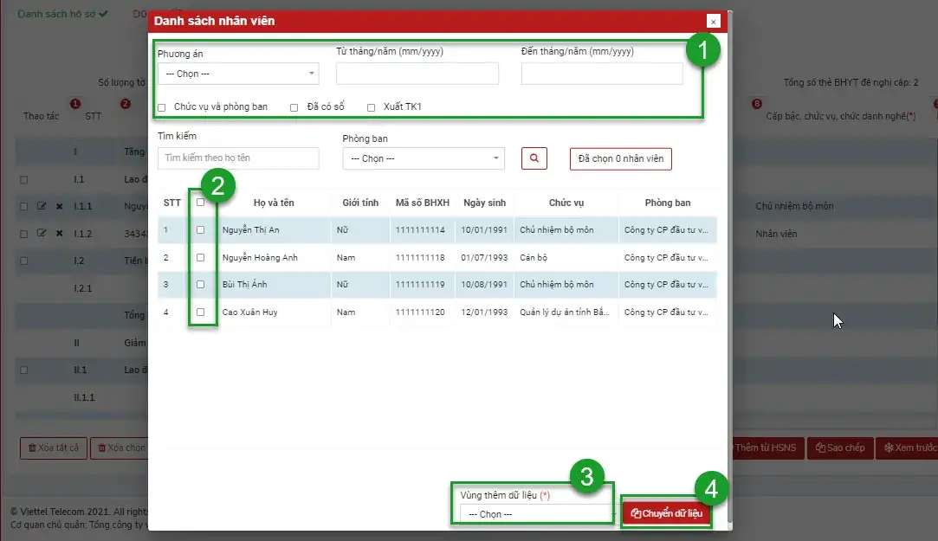Check row I.1 checkbox in background table
Viewport: 938px width, 541px height.
pyautogui.click(x=24, y=179)
